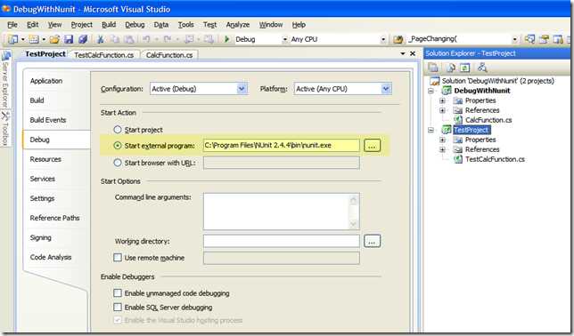Viewport: 574px width, 336px height.
Task: Open the Build menu
Action: [109, 25]
